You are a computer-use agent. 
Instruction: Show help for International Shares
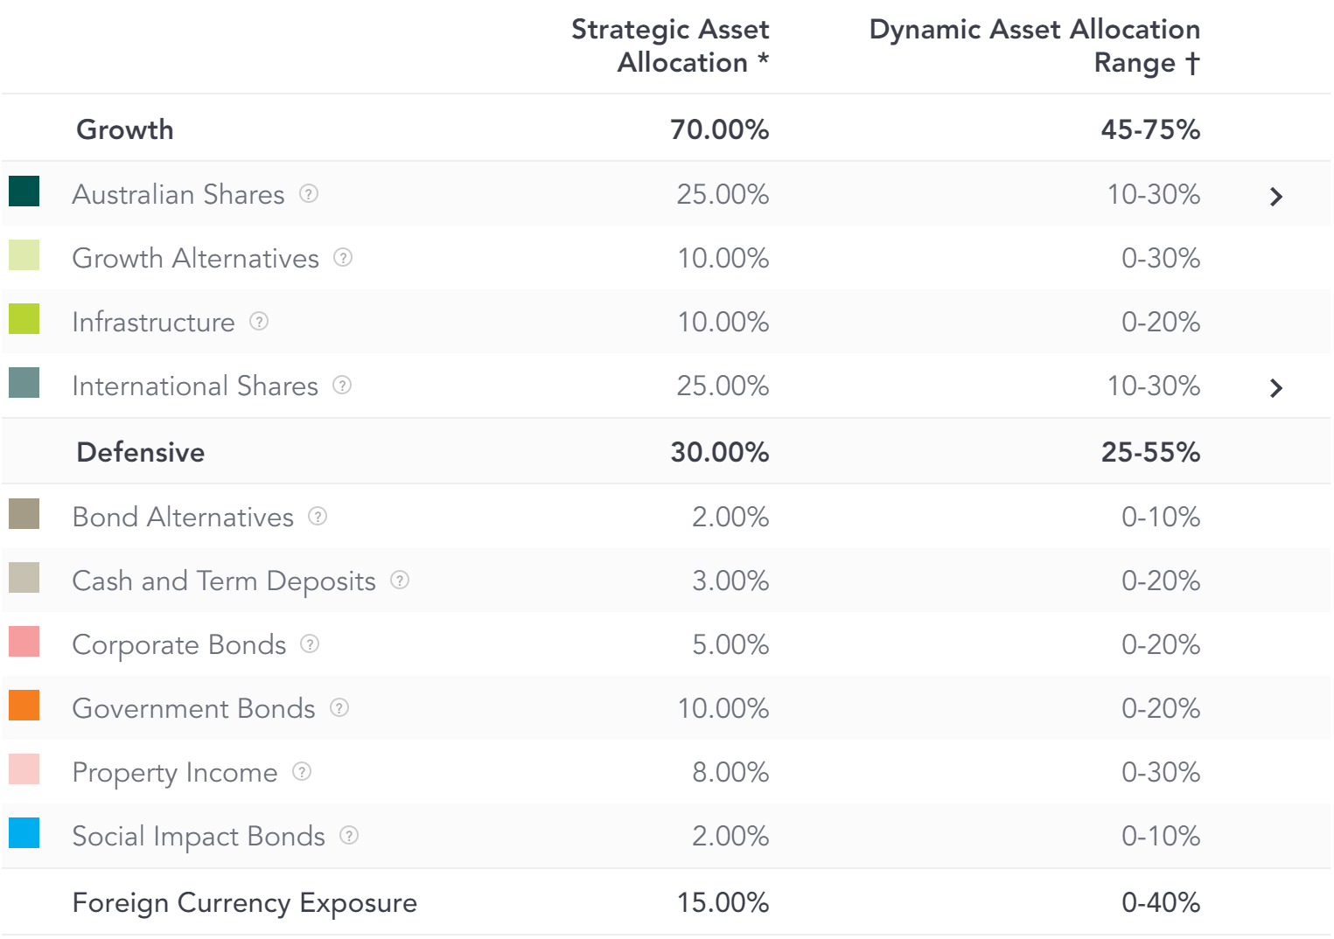pos(342,385)
